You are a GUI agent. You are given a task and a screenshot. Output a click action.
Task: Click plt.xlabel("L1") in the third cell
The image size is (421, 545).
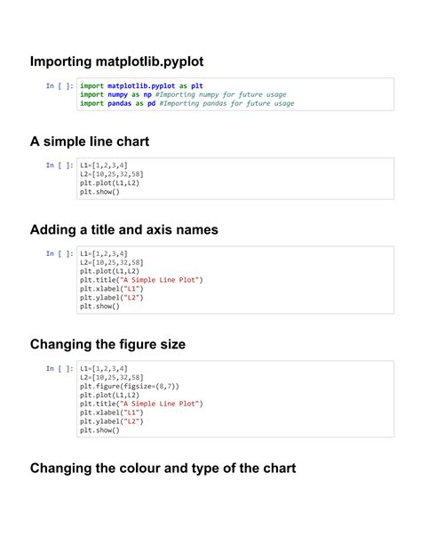coord(112,289)
